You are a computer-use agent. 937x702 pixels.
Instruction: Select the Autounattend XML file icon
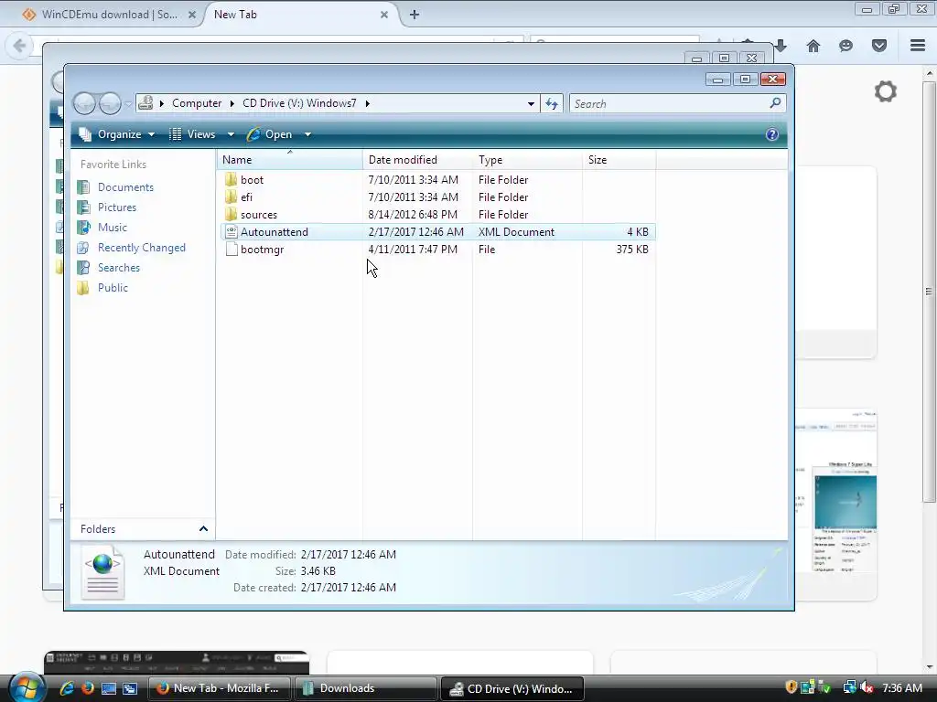point(232,231)
